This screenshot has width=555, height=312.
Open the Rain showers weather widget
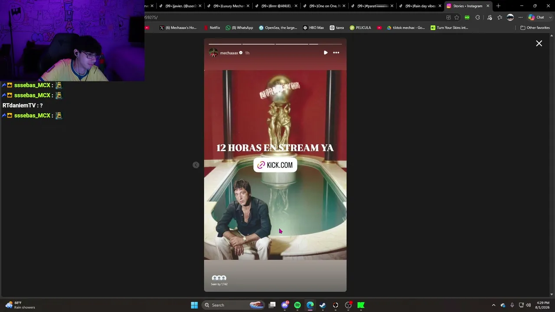20,305
